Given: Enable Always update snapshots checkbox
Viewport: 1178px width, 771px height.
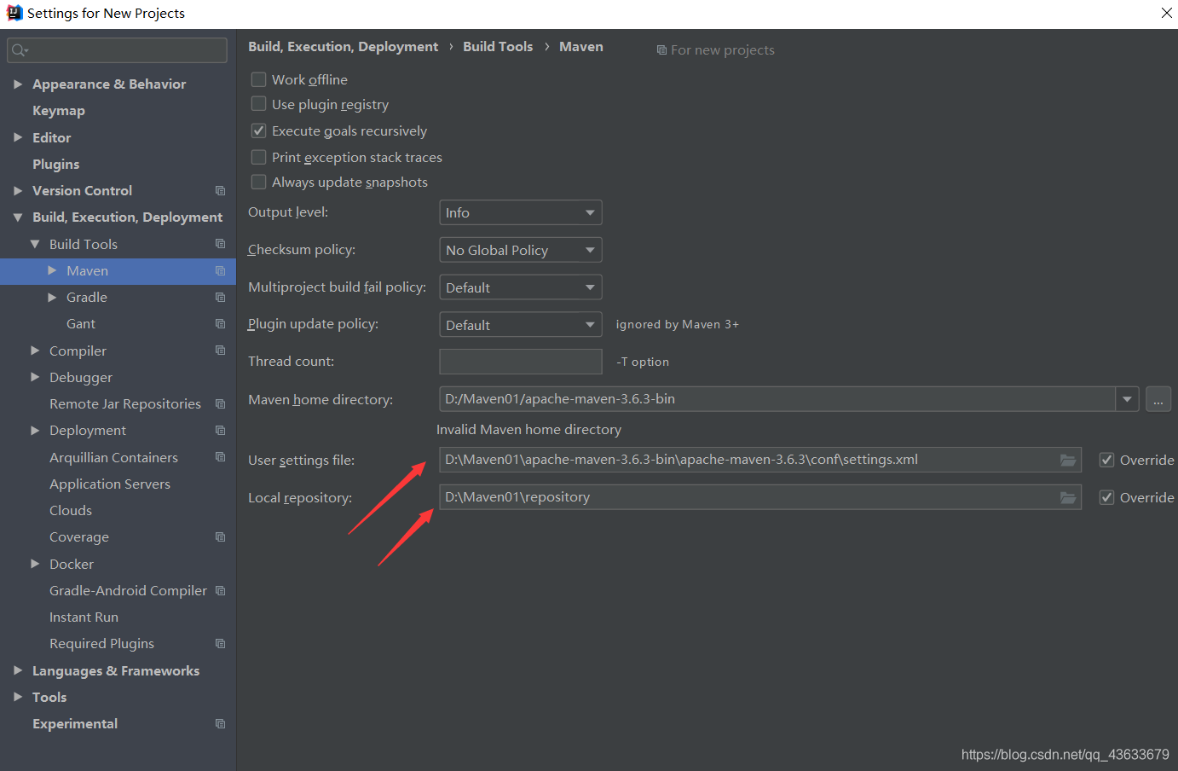Looking at the screenshot, I should pos(258,182).
